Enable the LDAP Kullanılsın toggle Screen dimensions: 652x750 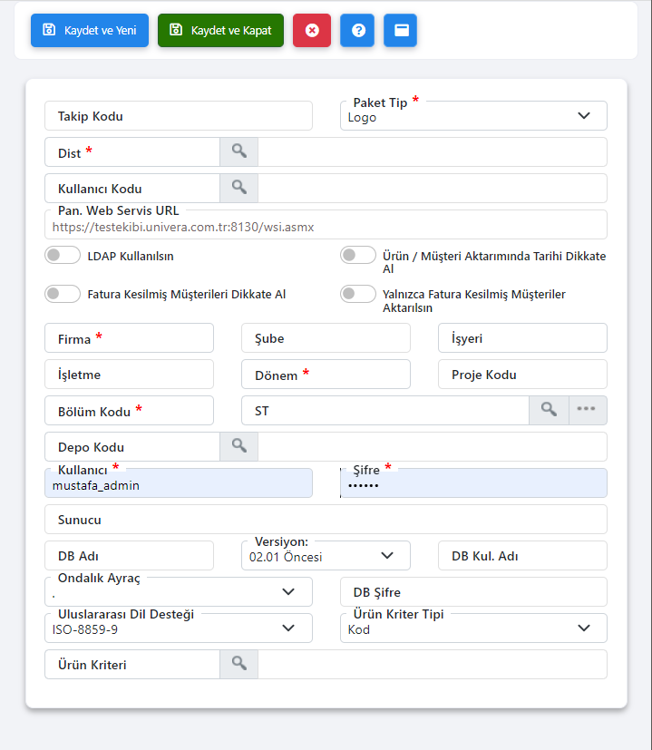tap(63, 255)
